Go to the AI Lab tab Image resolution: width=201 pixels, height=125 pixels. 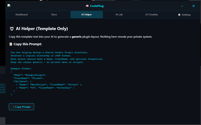(119, 15)
